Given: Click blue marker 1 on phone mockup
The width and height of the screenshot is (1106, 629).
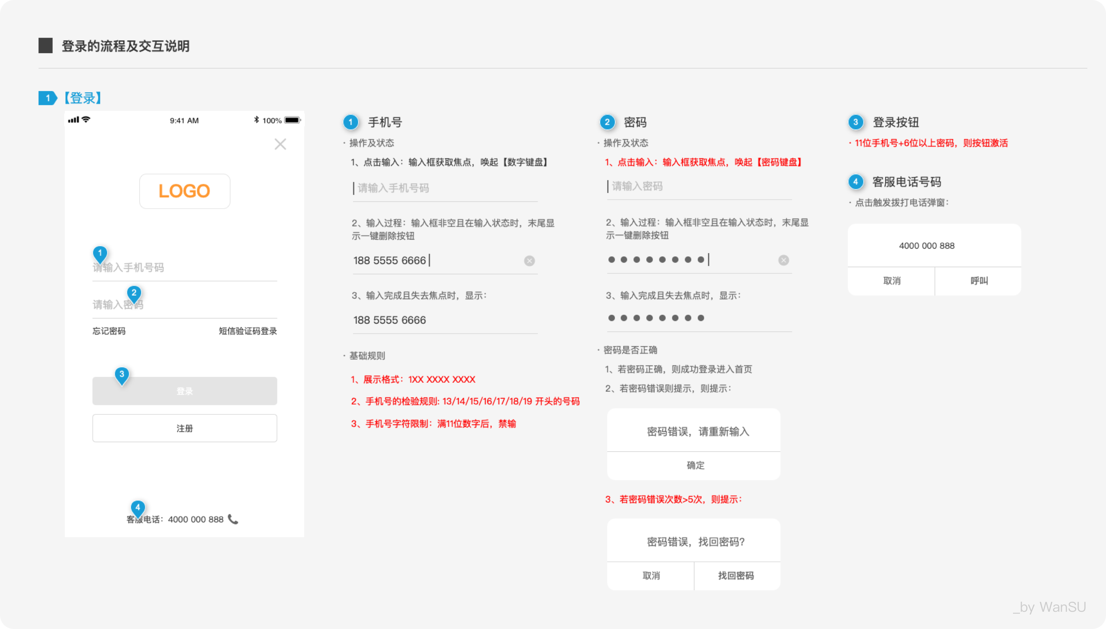Looking at the screenshot, I should (x=100, y=254).
